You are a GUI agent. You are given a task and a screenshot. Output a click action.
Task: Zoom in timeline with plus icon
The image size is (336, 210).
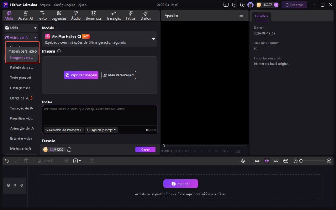(329, 161)
